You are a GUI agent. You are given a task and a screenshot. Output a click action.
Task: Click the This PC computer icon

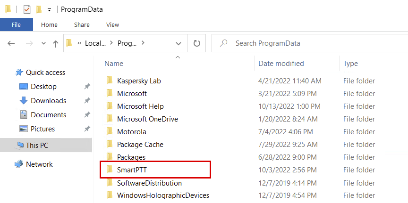(20, 145)
